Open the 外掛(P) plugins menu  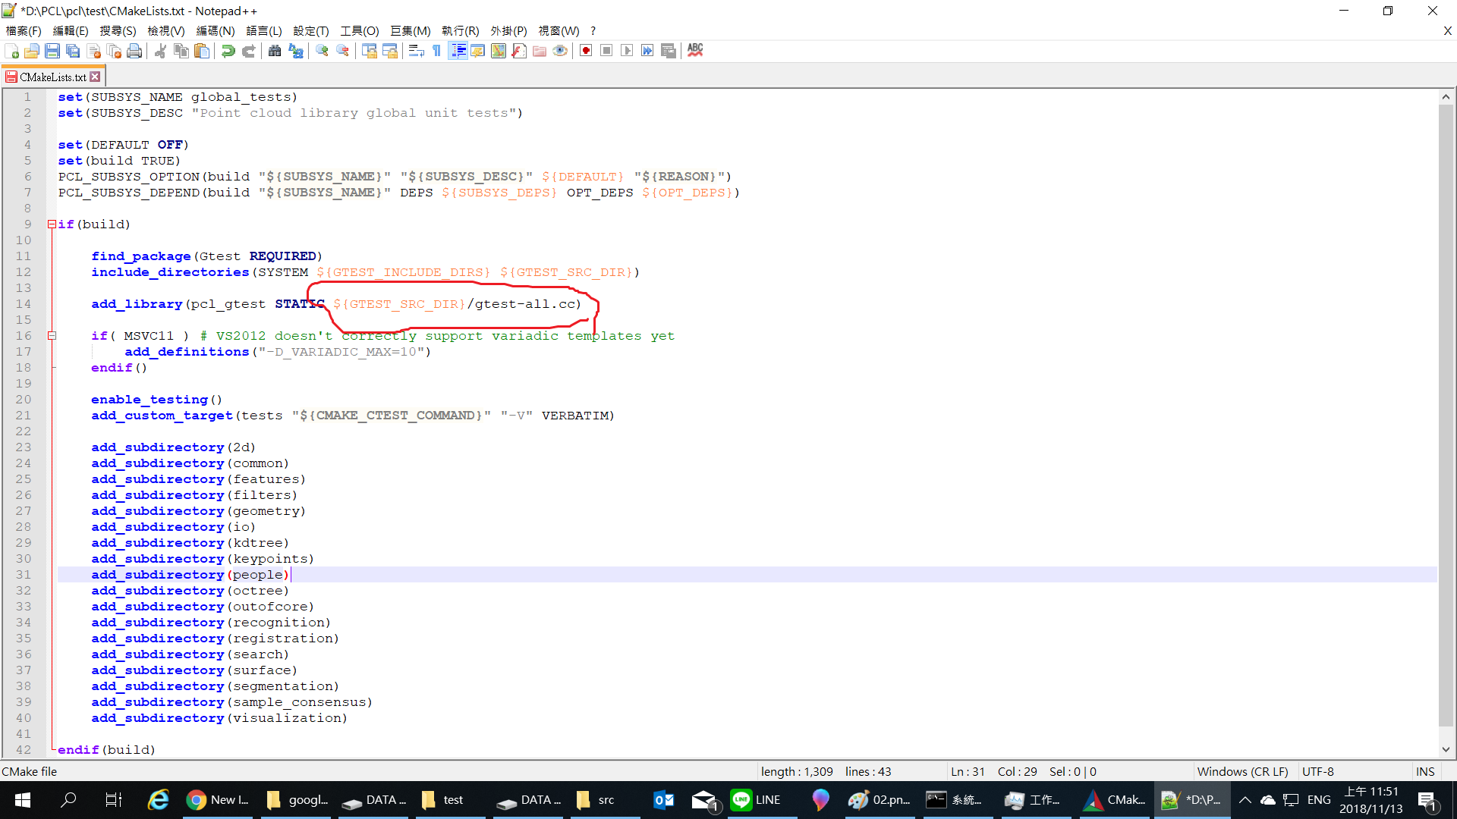point(508,31)
